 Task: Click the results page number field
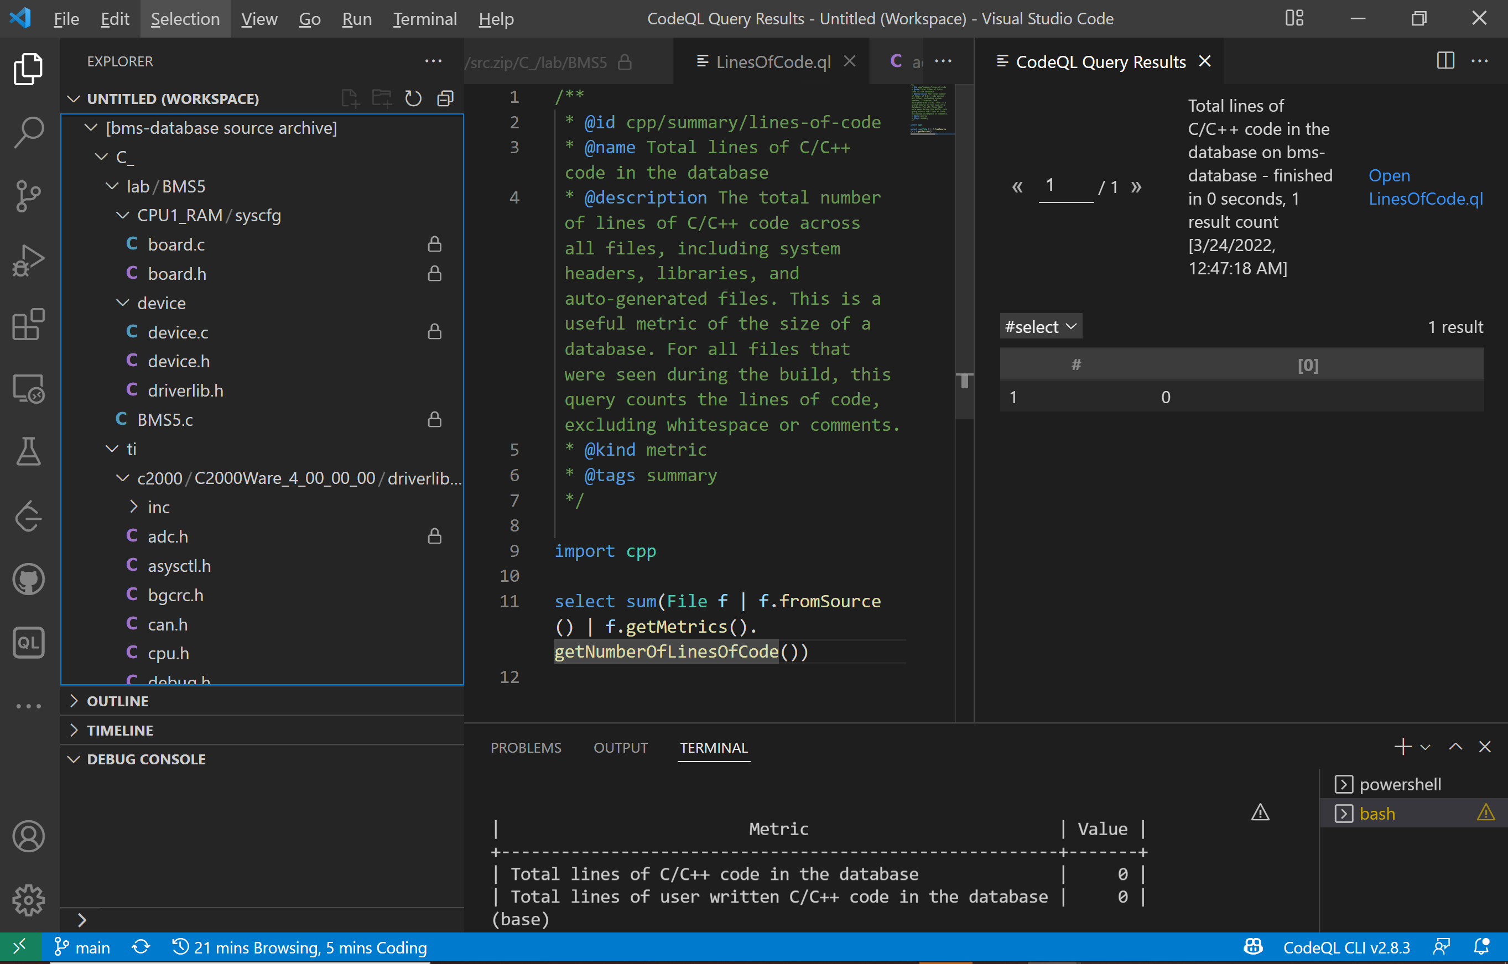point(1066,186)
